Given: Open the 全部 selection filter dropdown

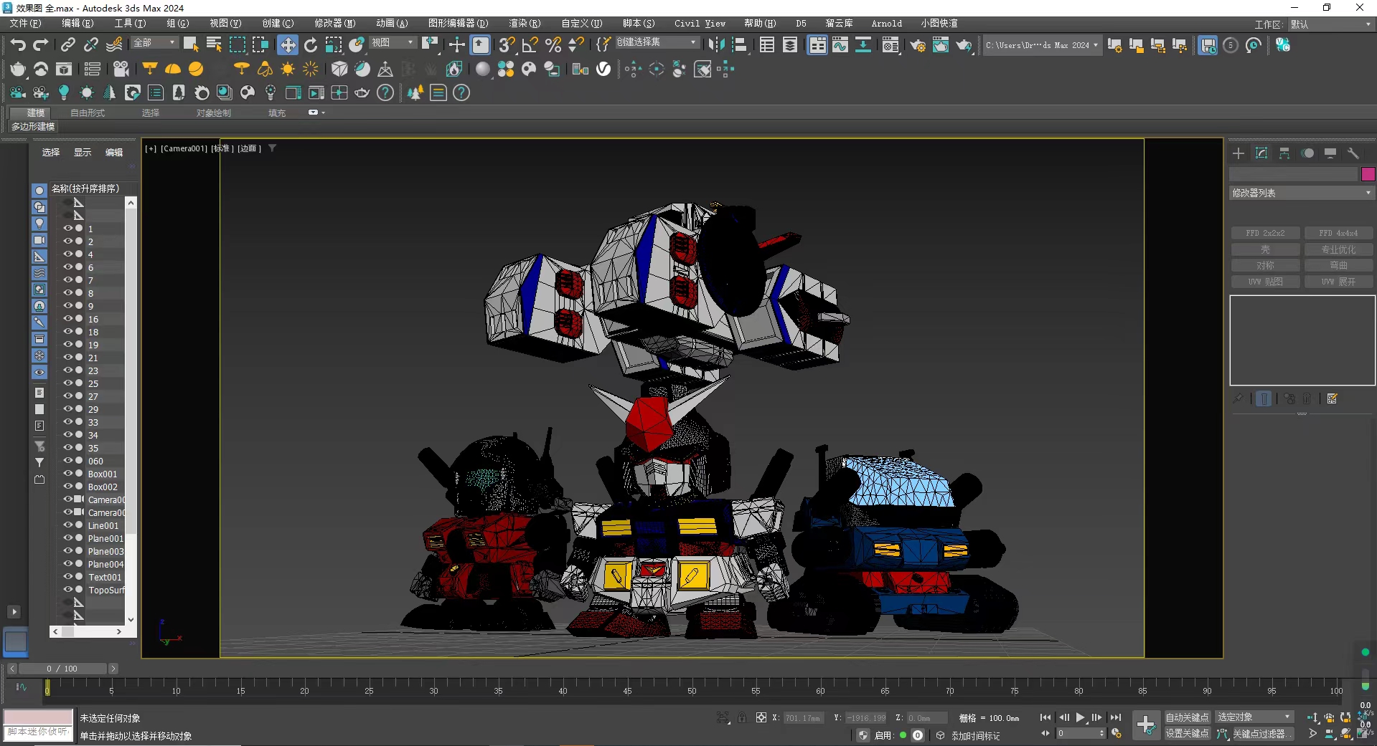Looking at the screenshot, I should [x=154, y=43].
